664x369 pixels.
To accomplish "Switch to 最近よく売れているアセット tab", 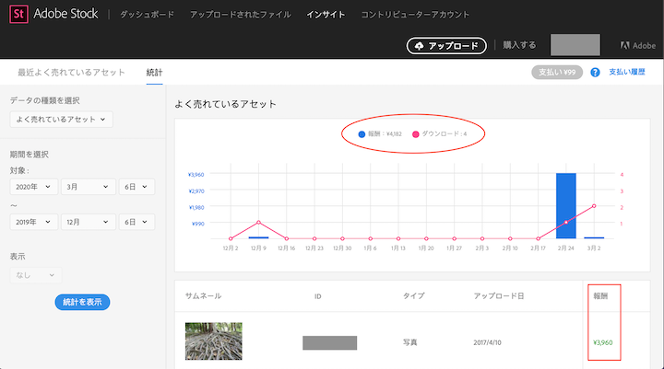I will [x=73, y=72].
